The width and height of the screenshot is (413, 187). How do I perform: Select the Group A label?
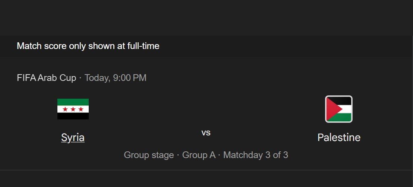(199, 155)
